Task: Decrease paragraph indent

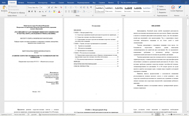Action: coord(81,7)
